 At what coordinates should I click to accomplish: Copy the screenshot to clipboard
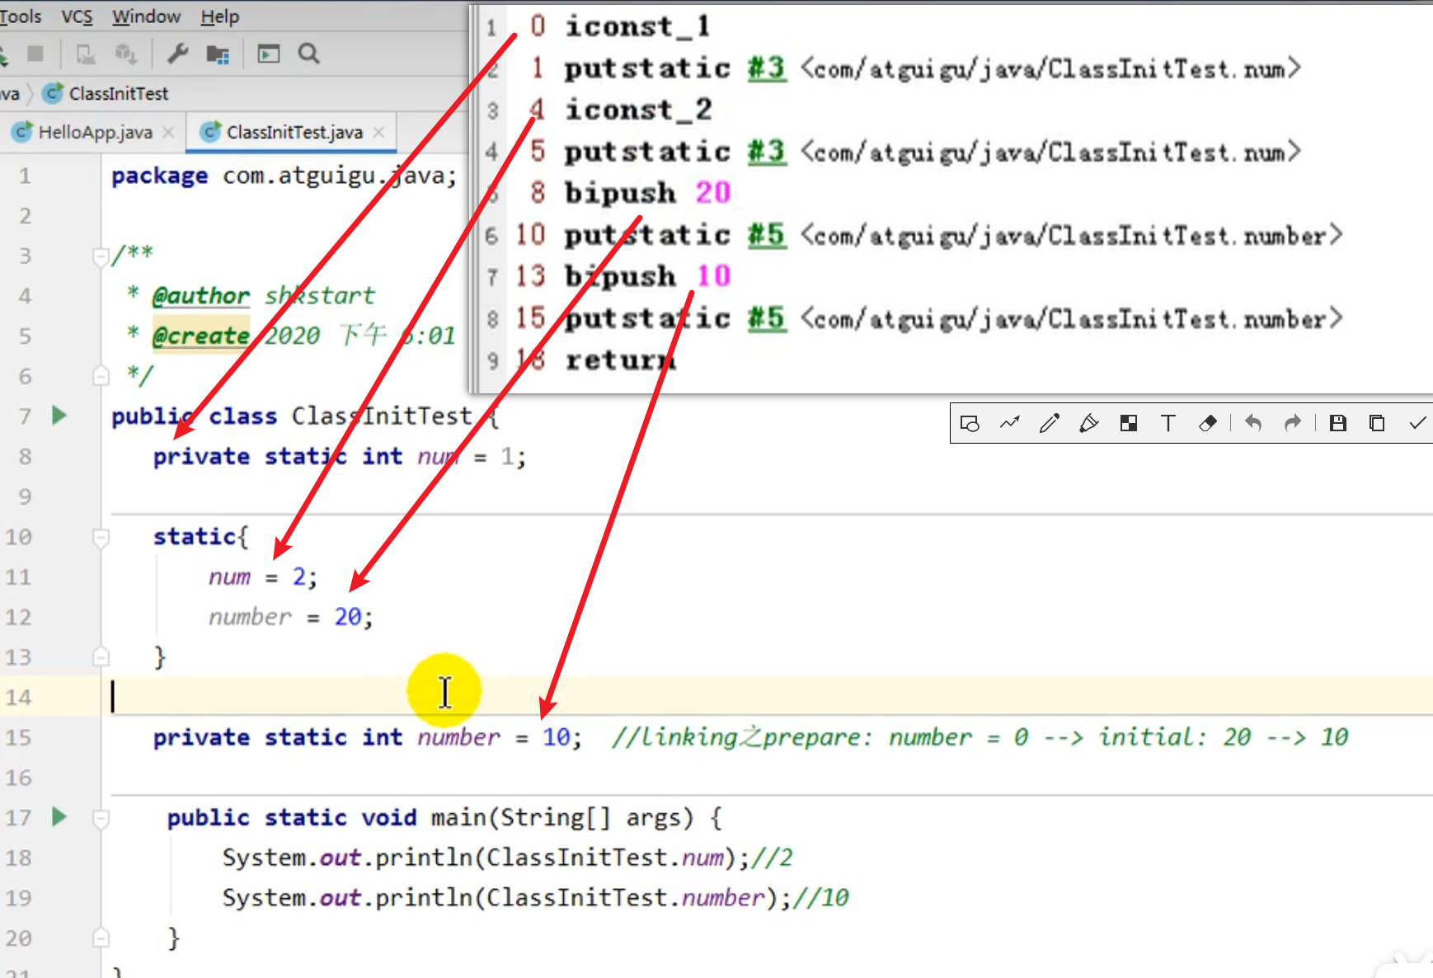tap(1377, 424)
